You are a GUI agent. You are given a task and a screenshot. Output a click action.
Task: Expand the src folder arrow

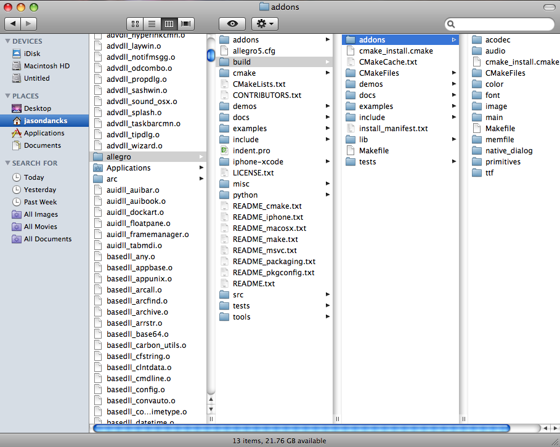click(x=328, y=294)
